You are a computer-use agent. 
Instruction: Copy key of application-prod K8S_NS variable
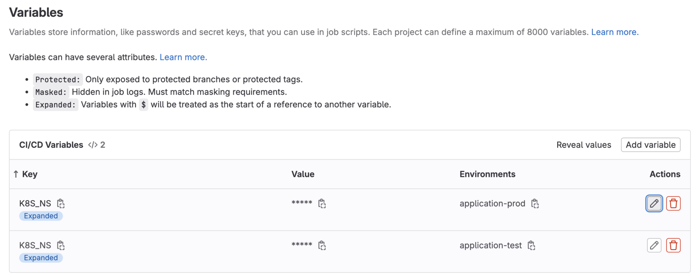(x=61, y=203)
